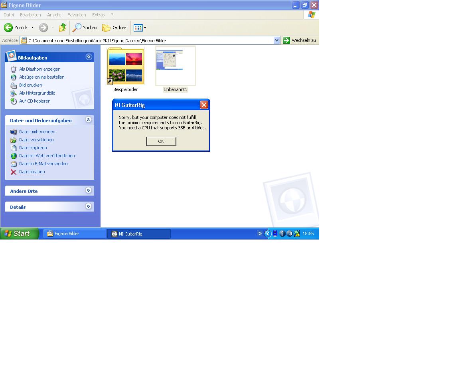Collapse the Bildaufgaben panel
The width and height of the screenshot is (464, 386).
point(89,57)
